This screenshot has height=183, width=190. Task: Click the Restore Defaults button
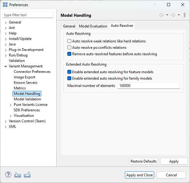point(143,161)
